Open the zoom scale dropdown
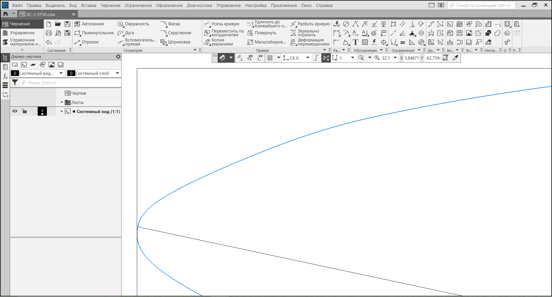552x297 pixels. pyautogui.click(x=395, y=58)
